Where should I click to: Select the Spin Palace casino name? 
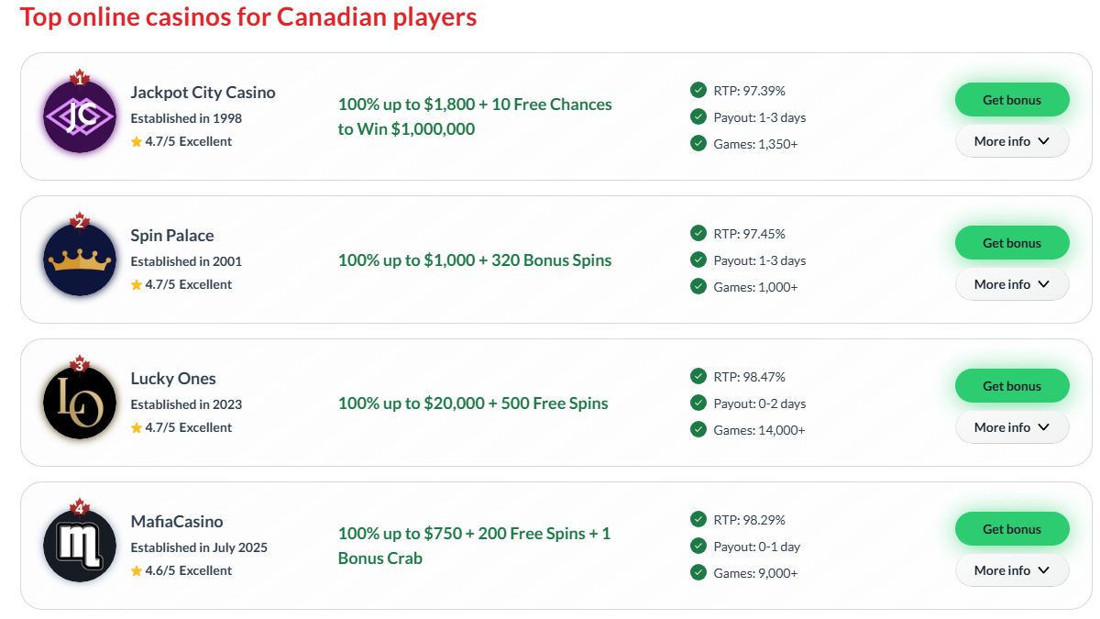tap(172, 236)
